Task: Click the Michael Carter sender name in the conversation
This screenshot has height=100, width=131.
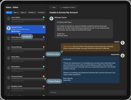Action: coord(61,17)
